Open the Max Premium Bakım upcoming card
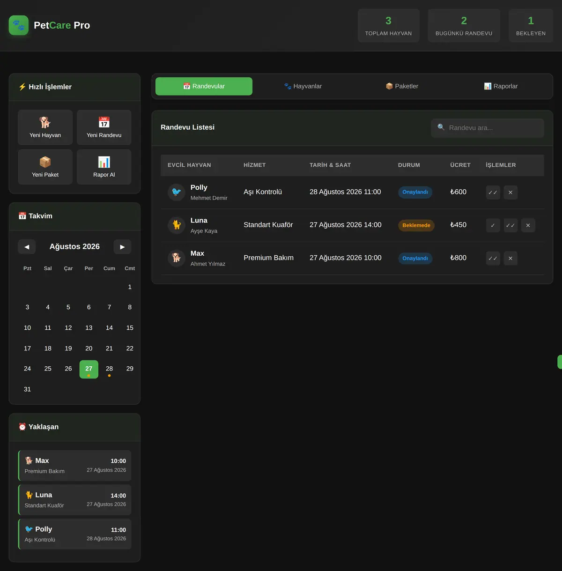The width and height of the screenshot is (562, 571). (74, 466)
